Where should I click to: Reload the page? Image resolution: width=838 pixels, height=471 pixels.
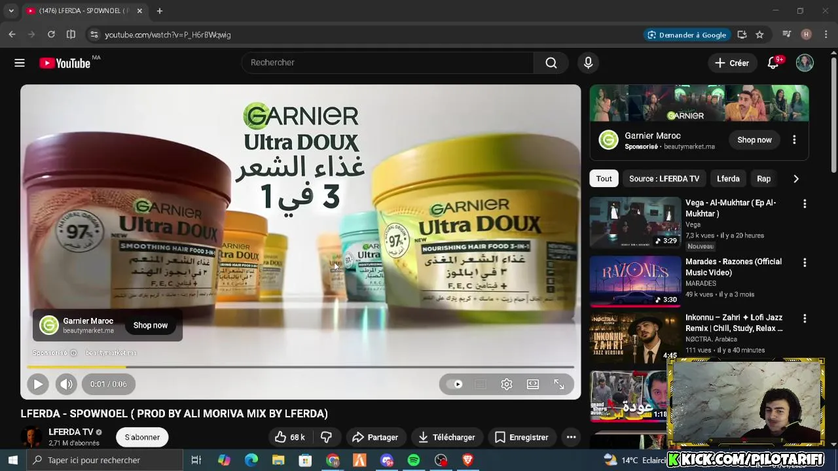(52, 35)
